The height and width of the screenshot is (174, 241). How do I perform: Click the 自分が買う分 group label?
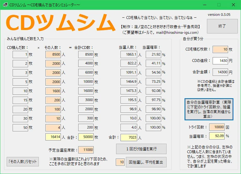[193, 39]
